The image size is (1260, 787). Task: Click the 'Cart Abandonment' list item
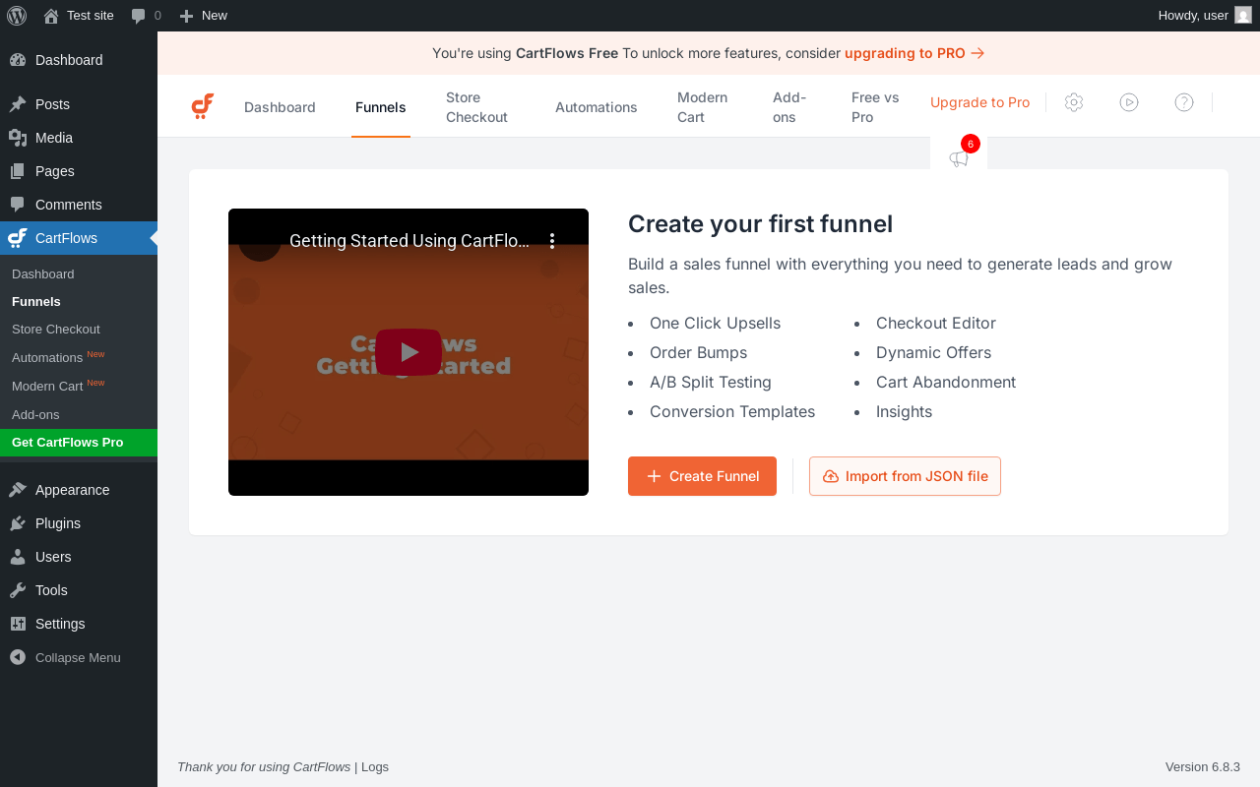(946, 383)
